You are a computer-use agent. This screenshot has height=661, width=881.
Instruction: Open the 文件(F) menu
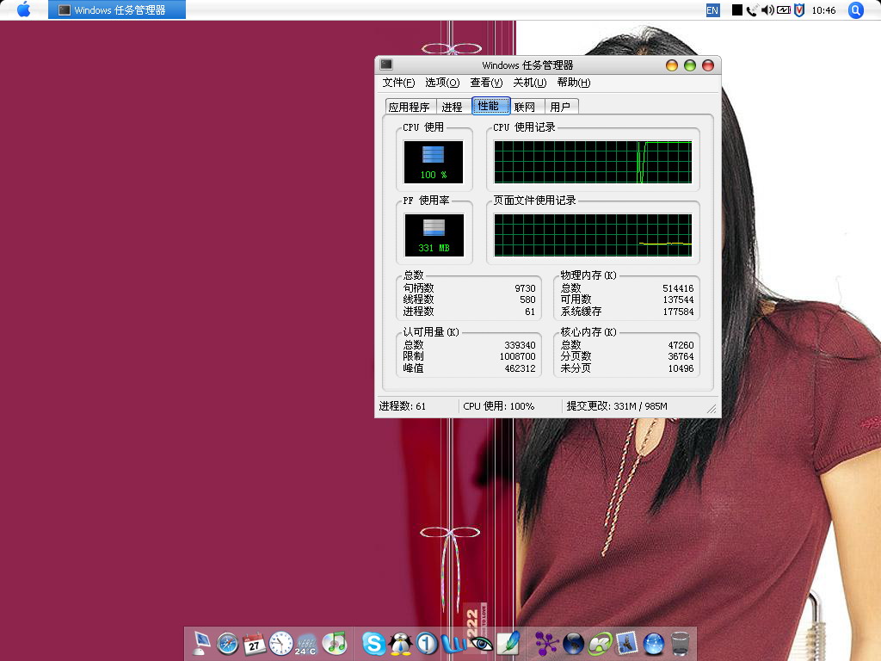tap(398, 83)
